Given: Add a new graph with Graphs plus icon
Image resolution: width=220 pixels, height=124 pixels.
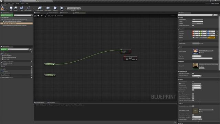Looking at the screenshot, I should (32, 52).
